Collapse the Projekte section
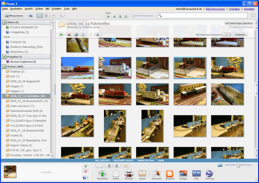259x183 pixels. tap(4, 57)
